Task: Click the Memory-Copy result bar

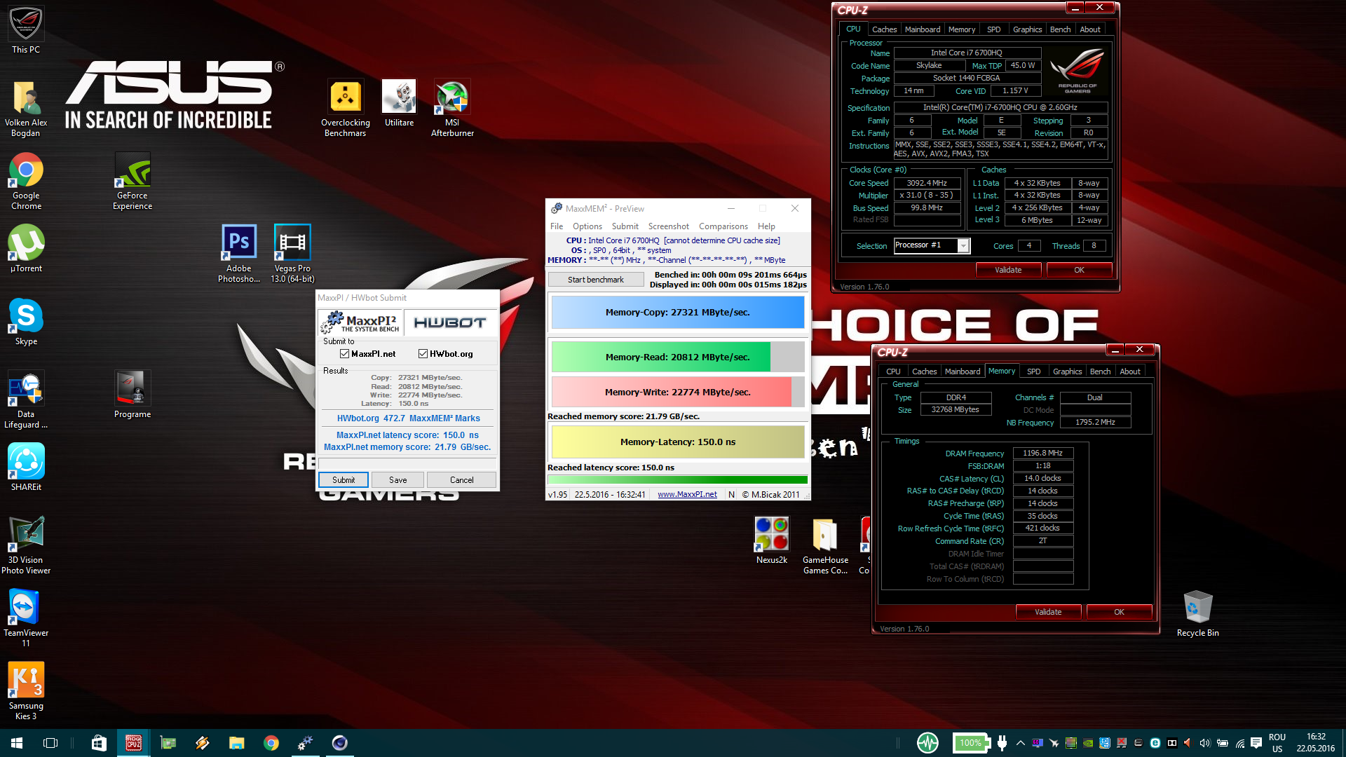Action: pyautogui.click(x=678, y=313)
